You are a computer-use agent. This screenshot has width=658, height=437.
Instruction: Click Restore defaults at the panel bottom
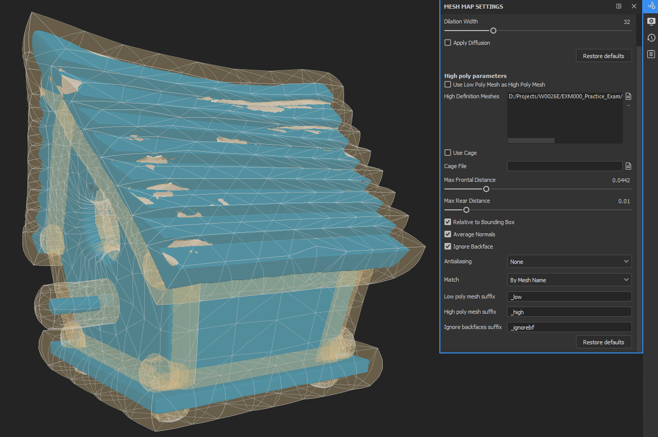603,342
